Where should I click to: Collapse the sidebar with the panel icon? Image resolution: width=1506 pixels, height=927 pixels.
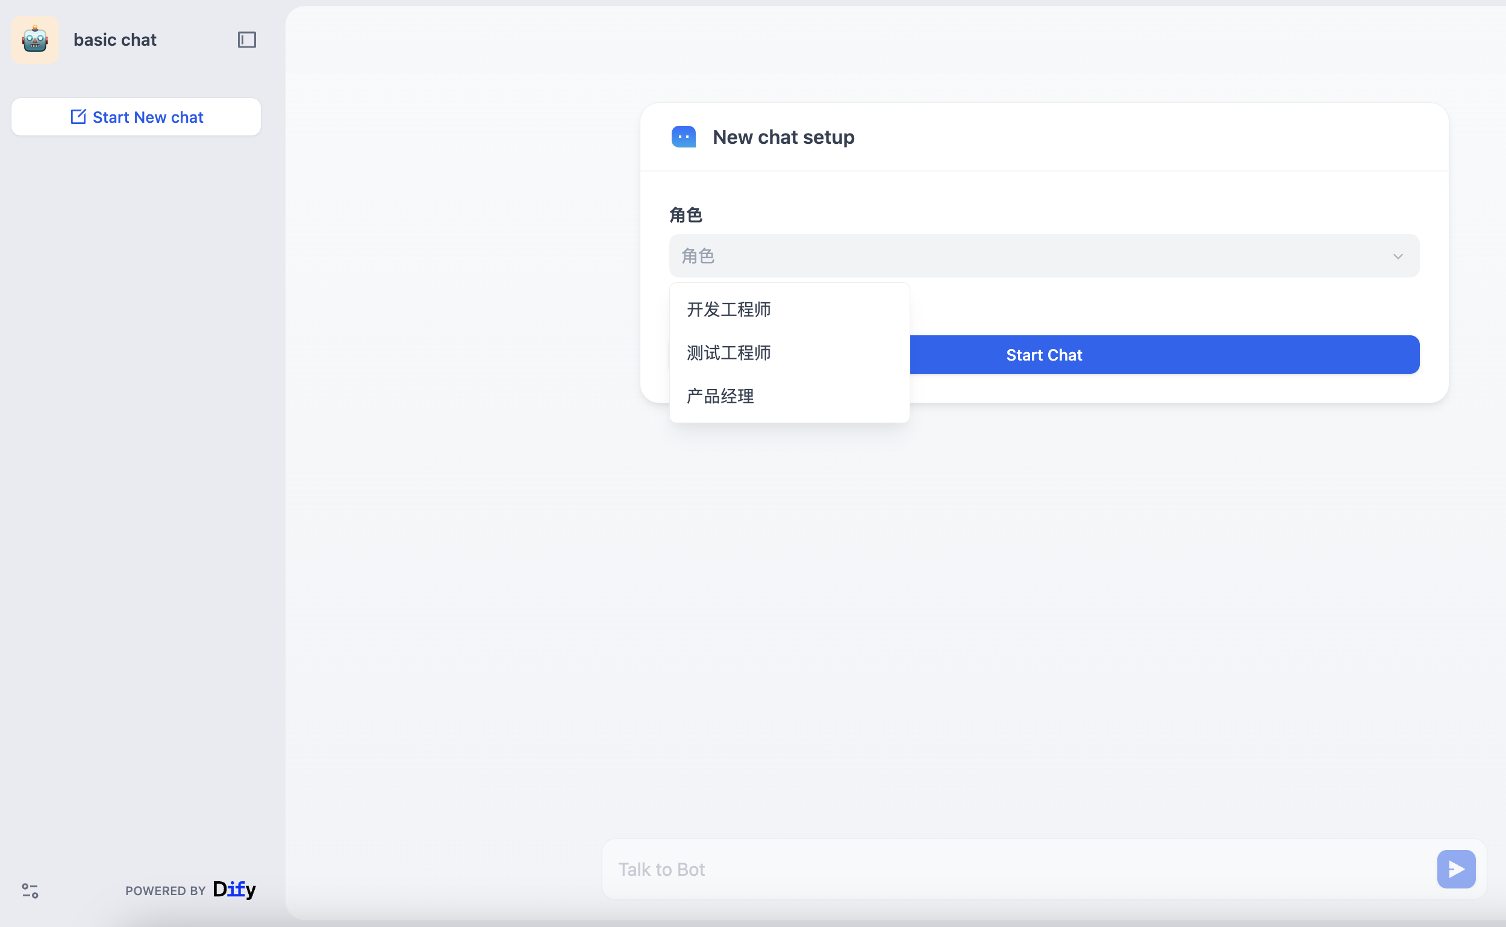tap(246, 40)
